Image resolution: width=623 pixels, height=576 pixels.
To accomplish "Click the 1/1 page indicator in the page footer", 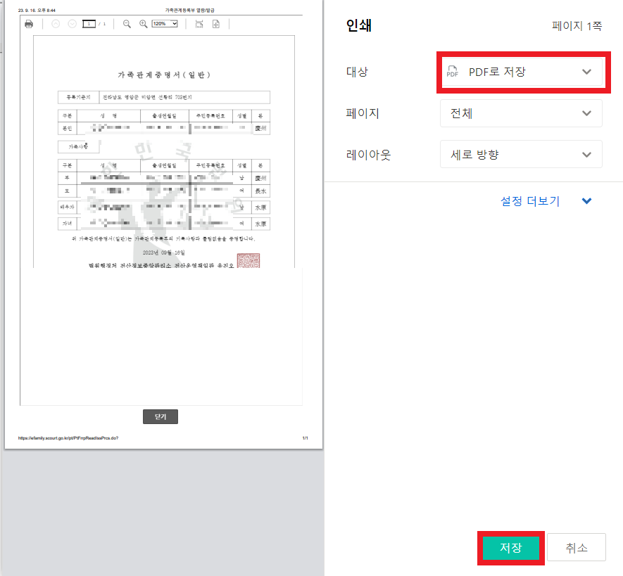I will pos(305,438).
